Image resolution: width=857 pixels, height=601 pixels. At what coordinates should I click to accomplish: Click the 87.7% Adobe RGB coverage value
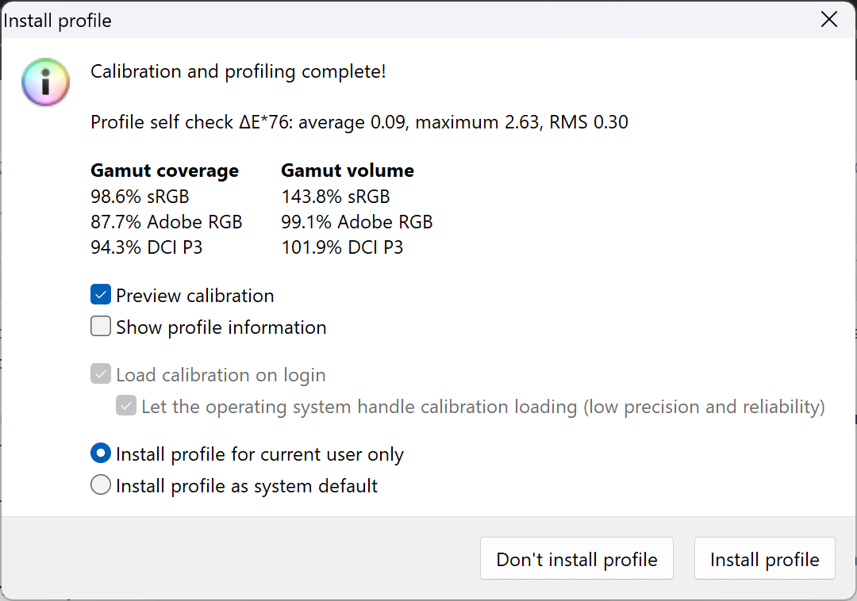(x=166, y=222)
